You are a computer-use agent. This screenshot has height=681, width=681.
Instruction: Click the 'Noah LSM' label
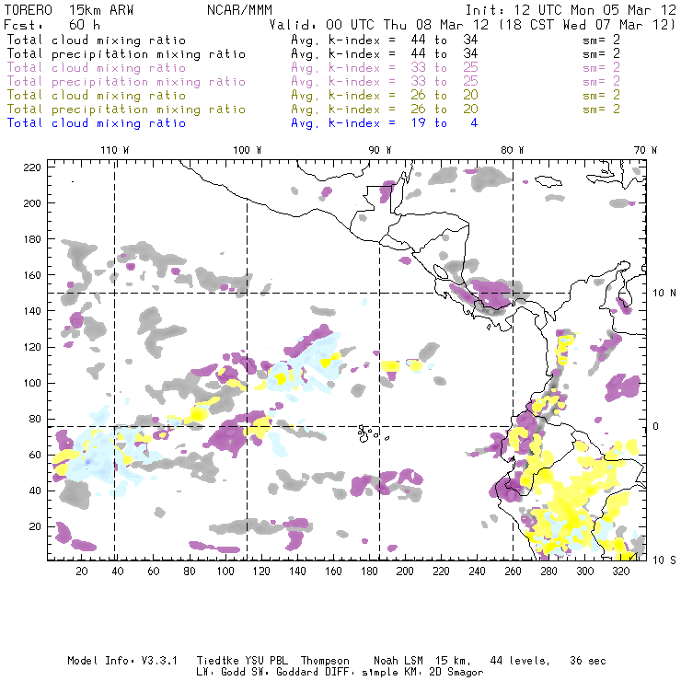pos(398,661)
